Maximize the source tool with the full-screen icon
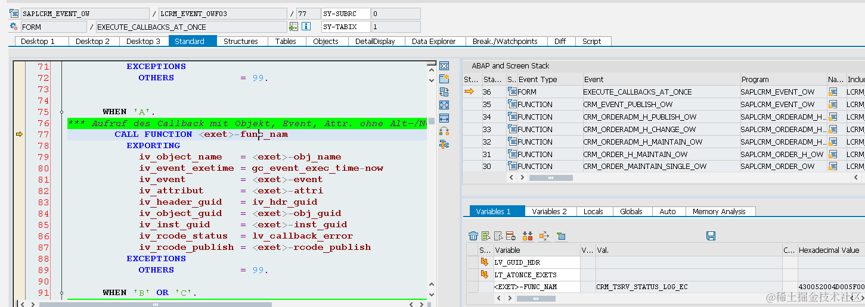Image resolution: width=865 pixels, height=307 pixels. 444,105
